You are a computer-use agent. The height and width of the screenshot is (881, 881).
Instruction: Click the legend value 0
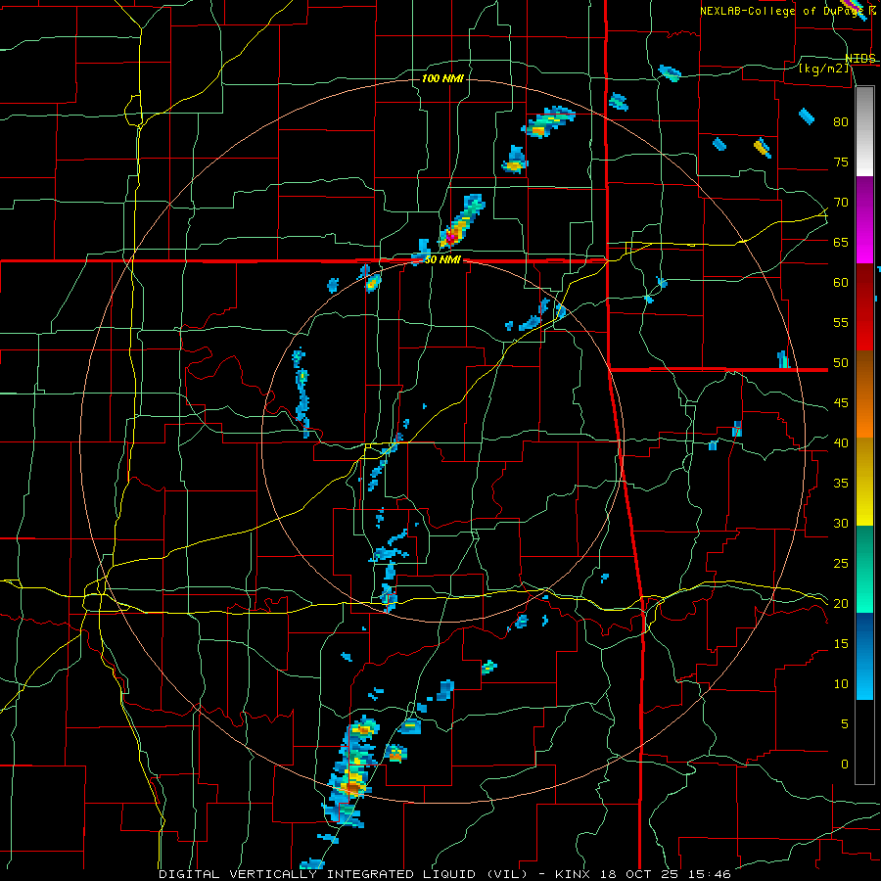845,765
